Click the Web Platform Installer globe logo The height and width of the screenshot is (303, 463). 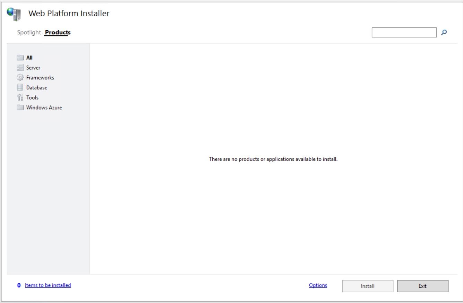(x=14, y=14)
